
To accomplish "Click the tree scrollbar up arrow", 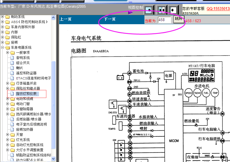I will (53, 18).
